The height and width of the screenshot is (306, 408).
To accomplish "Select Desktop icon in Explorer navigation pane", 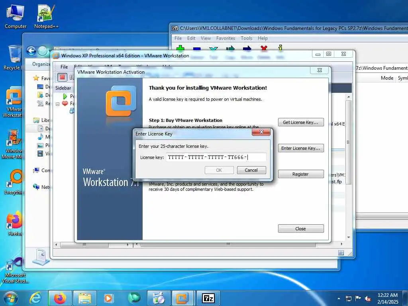I will 40,86.
